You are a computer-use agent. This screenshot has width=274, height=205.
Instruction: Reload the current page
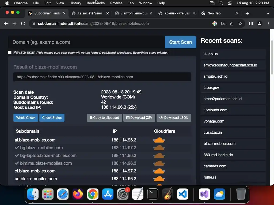[x=23, y=23]
